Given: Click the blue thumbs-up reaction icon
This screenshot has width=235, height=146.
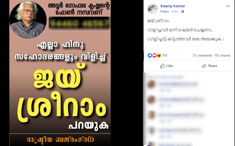Looking at the screenshot, I should point(150,55).
